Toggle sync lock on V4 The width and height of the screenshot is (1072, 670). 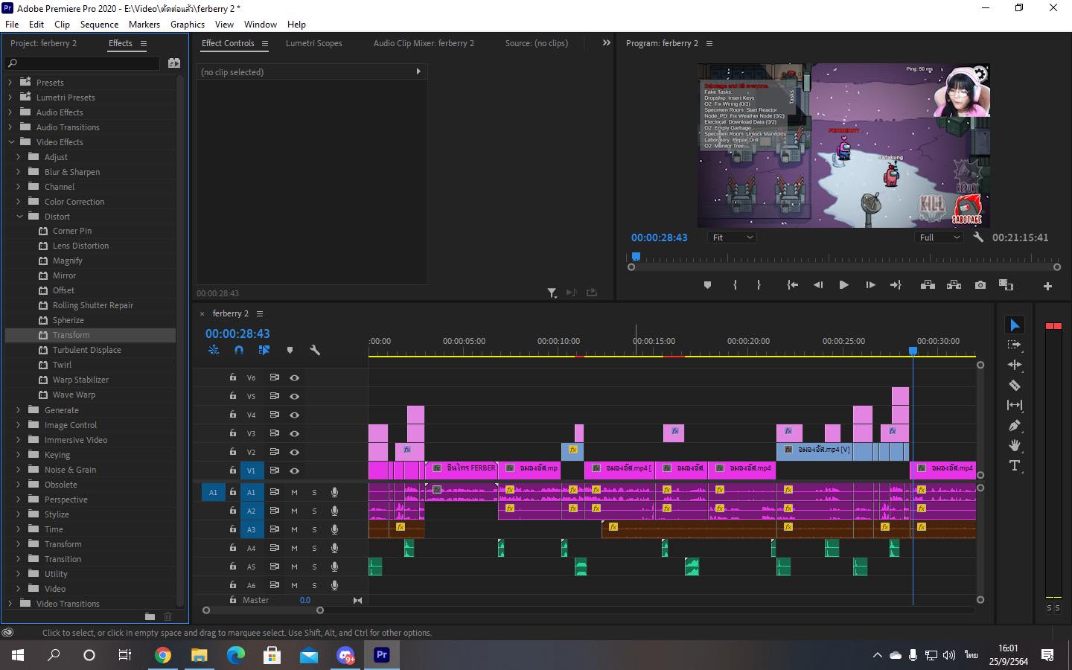coord(274,415)
